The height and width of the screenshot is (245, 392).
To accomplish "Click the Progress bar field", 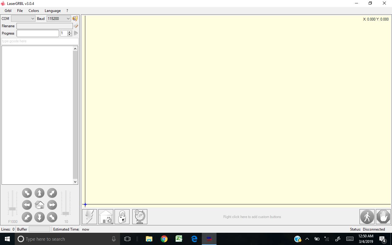I will click(38, 33).
